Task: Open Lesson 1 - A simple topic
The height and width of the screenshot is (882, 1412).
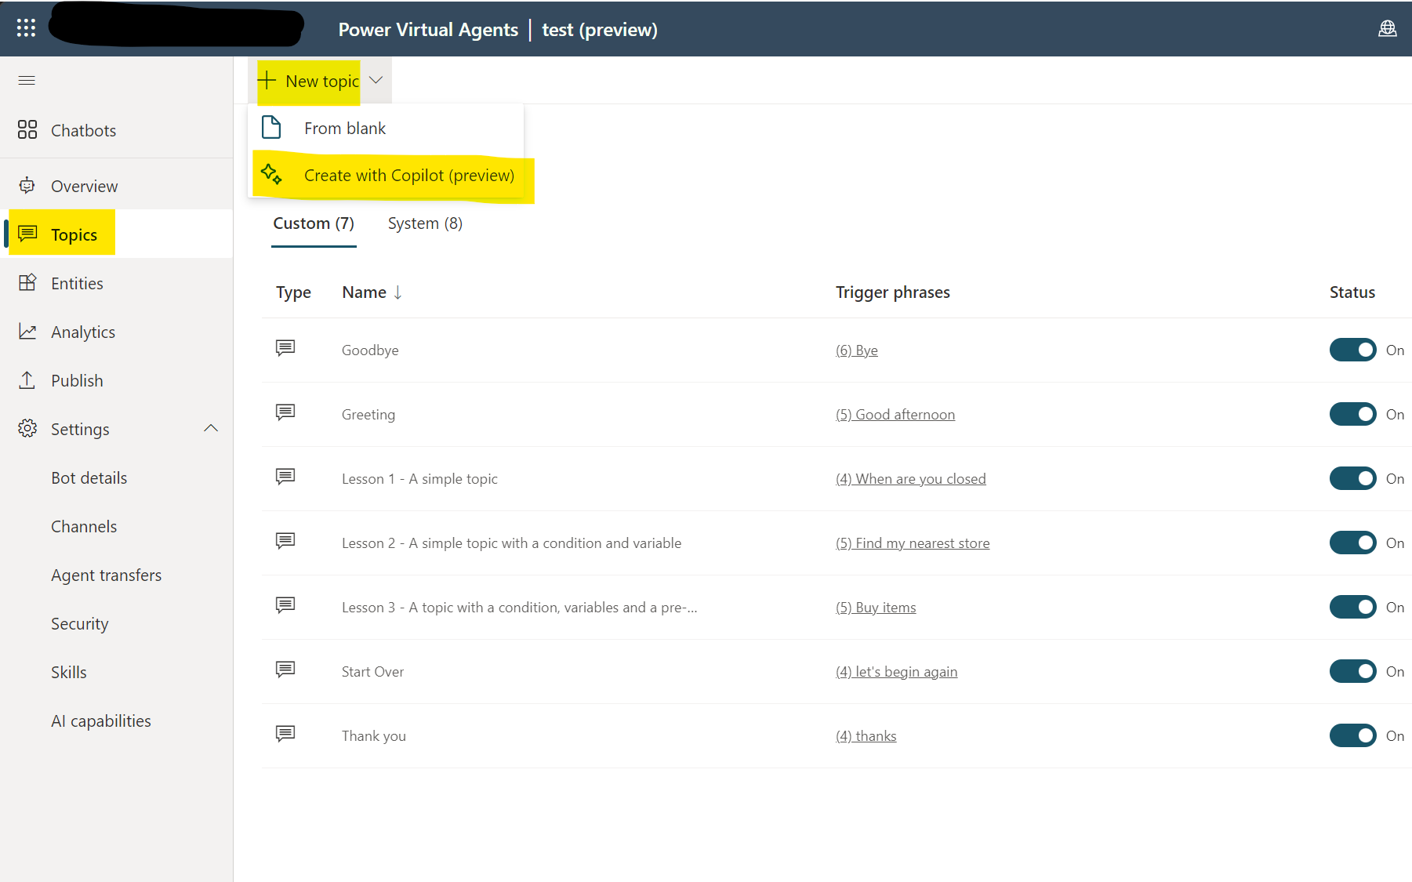Action: pyautogui.click(x=419, y=479)
